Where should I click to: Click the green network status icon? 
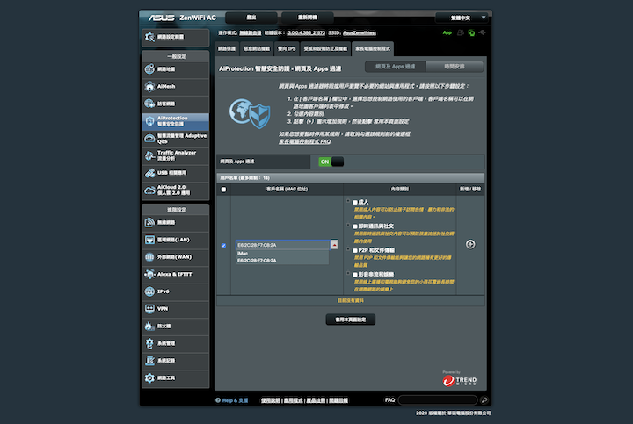pyautogui.click(x=471, y=32)
